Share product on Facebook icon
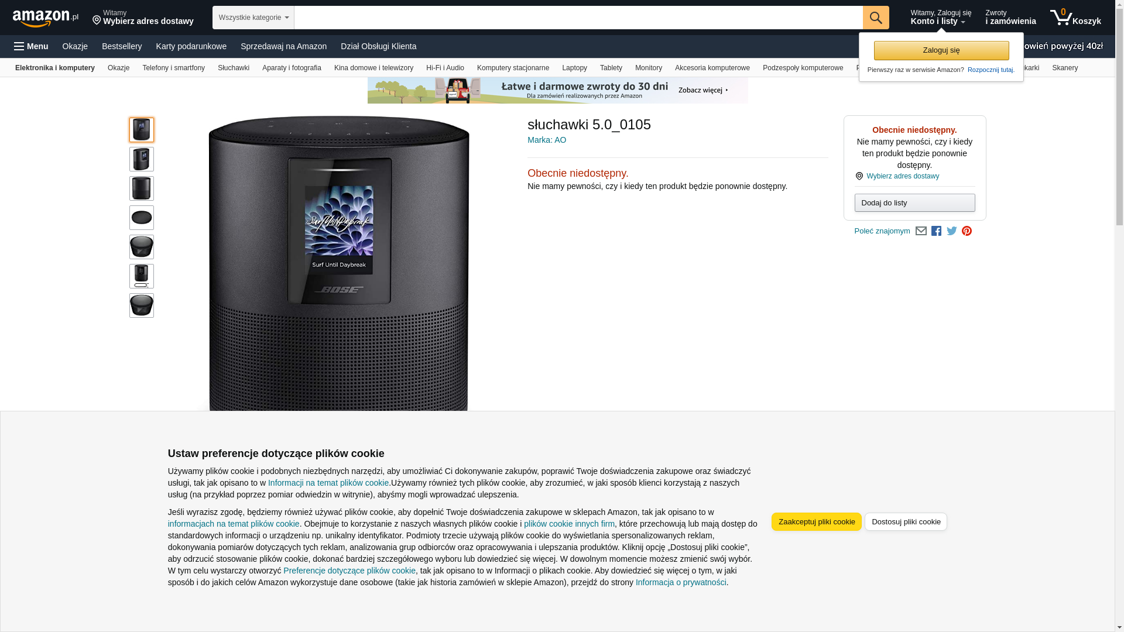This screenshot has height=632, width=1124. click(936, 231)
